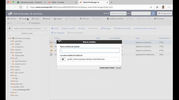Image resolution: width=179 pixels, height=100 pixels.
Task: Click the Create New Folder button
Action: pyautogui.click(x=107, y=67)
